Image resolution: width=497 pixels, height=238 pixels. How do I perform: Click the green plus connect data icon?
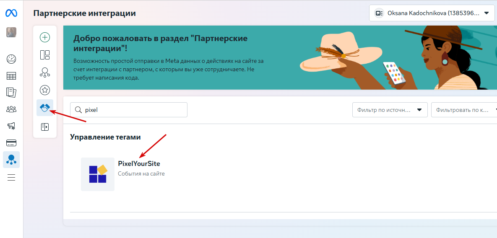45,37
